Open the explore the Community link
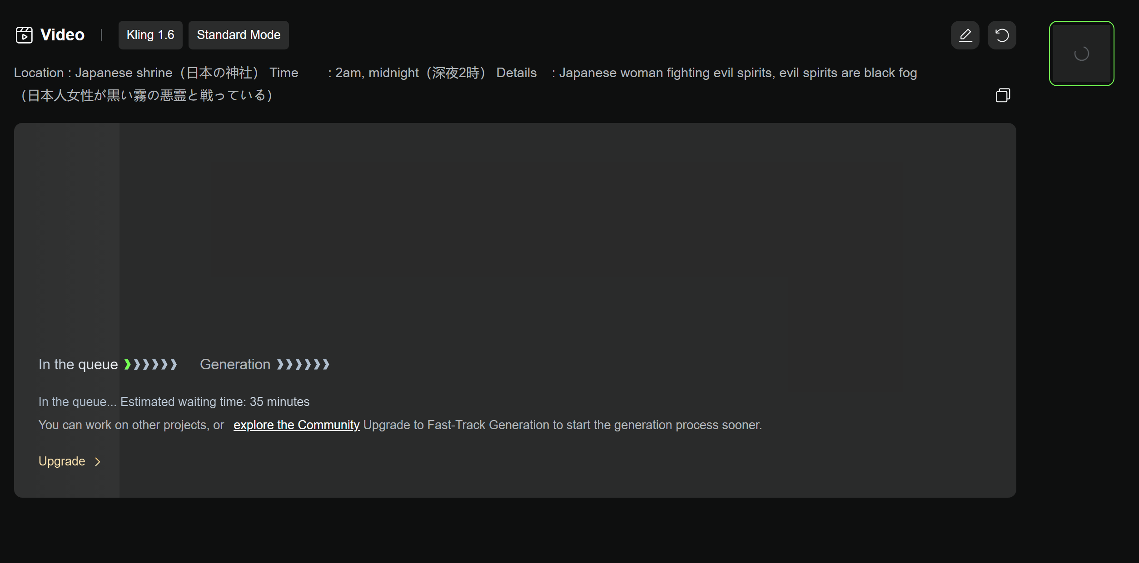 [x=296, y=425]
